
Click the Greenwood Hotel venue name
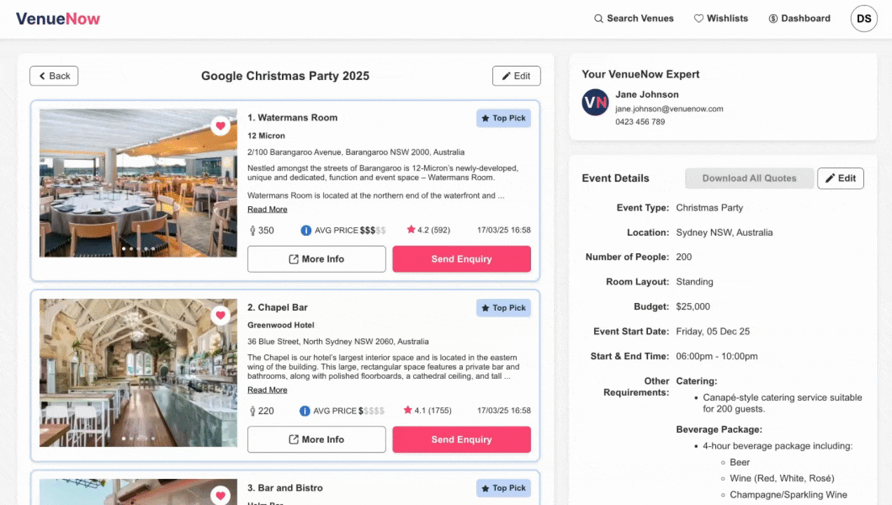281,325
